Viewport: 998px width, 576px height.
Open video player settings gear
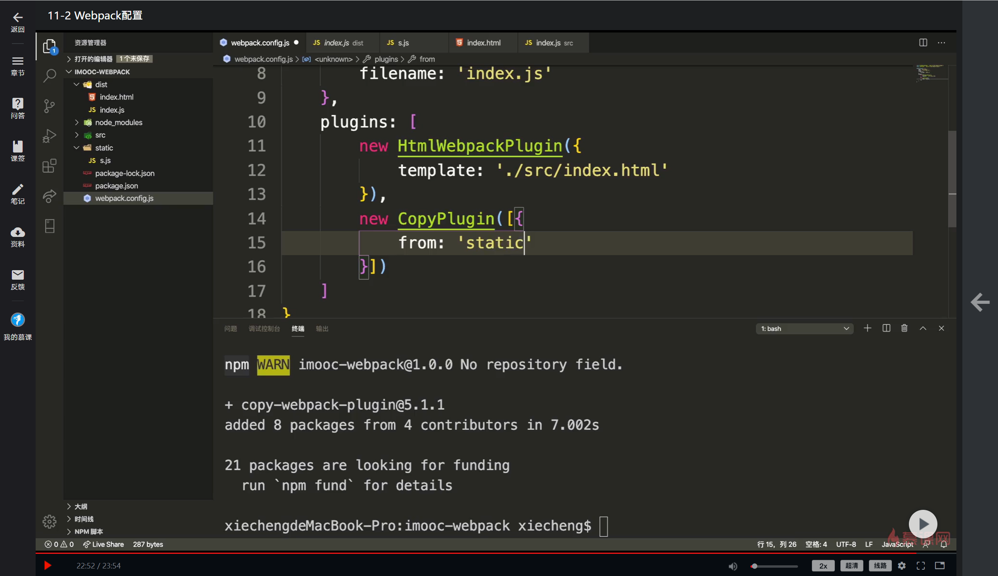click(902, 565)
